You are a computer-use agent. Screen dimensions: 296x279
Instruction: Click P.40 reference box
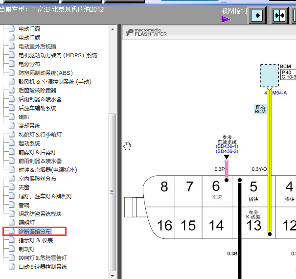[x=288, y=74]
